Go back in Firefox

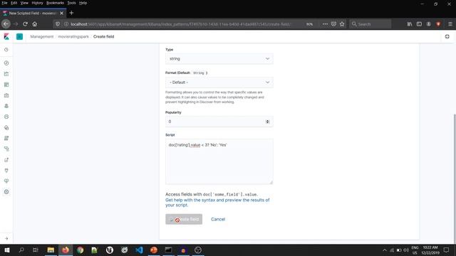pyautogui.click(x=6, y=24)
